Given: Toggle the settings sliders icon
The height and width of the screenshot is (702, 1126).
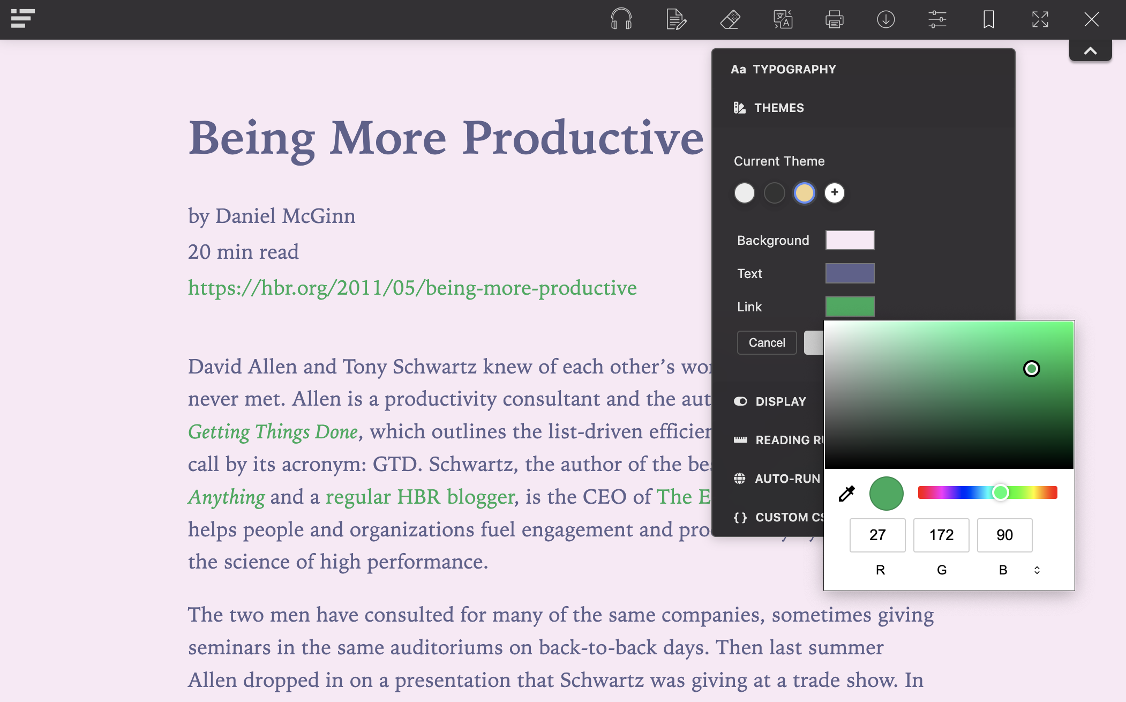Looking at the screenshot, I should [937, 19].
